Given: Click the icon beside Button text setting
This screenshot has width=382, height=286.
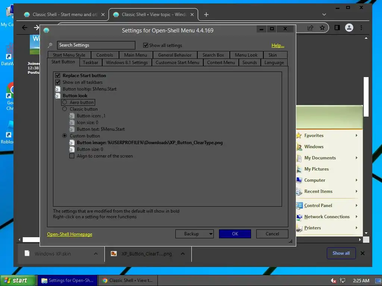Looking at the screenshot, I should click(x=72, y=129).
